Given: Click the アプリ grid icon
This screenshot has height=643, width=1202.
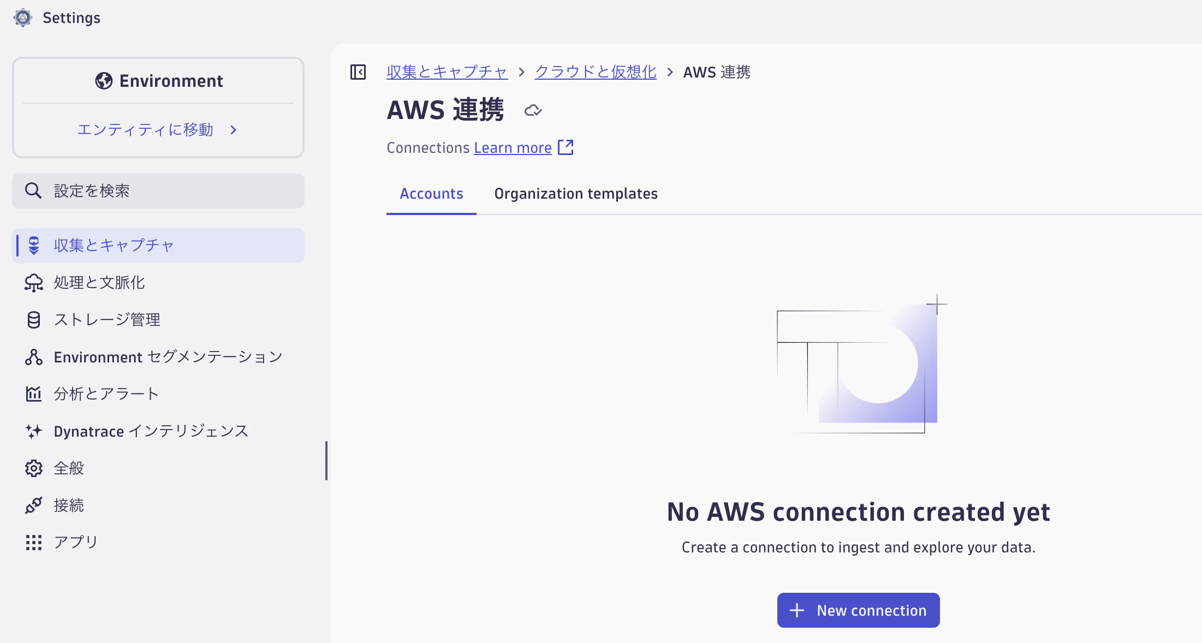Looking at the screenshot, I should (34, 543).
